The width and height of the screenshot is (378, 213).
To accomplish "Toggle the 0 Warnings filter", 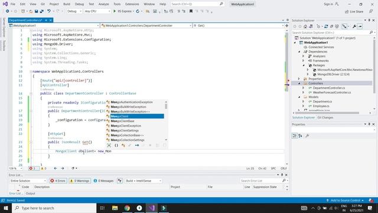I will click(x=80, y=180).
